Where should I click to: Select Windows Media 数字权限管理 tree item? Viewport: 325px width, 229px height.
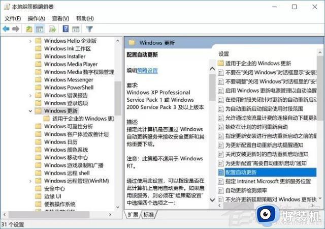click(x=79, y=72)
